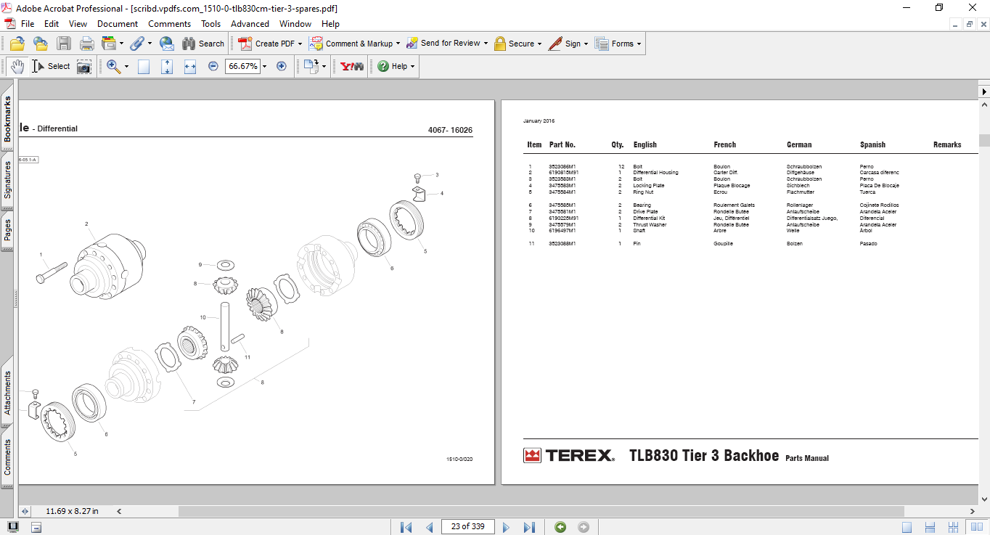The image size is (990, 535).
Task: Open the zoom percentage dropdown
Action: (x=264, y=66)
